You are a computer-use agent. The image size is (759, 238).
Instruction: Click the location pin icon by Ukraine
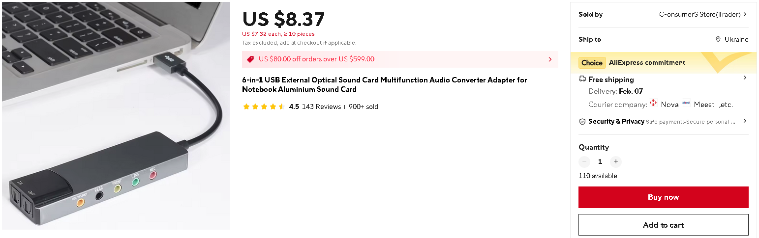click(x=718, y=39)
